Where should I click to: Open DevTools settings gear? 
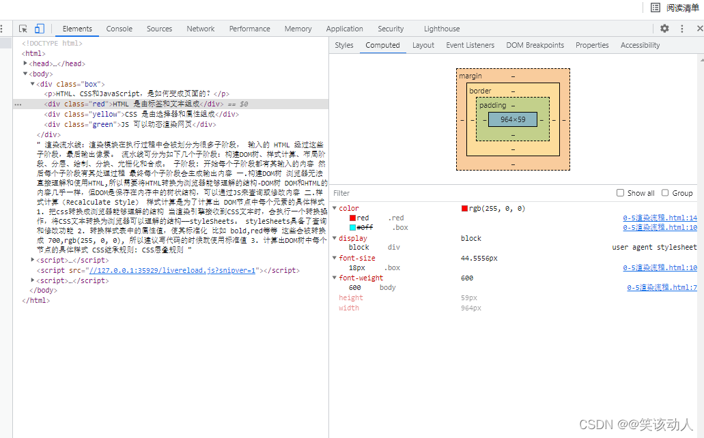664,28
